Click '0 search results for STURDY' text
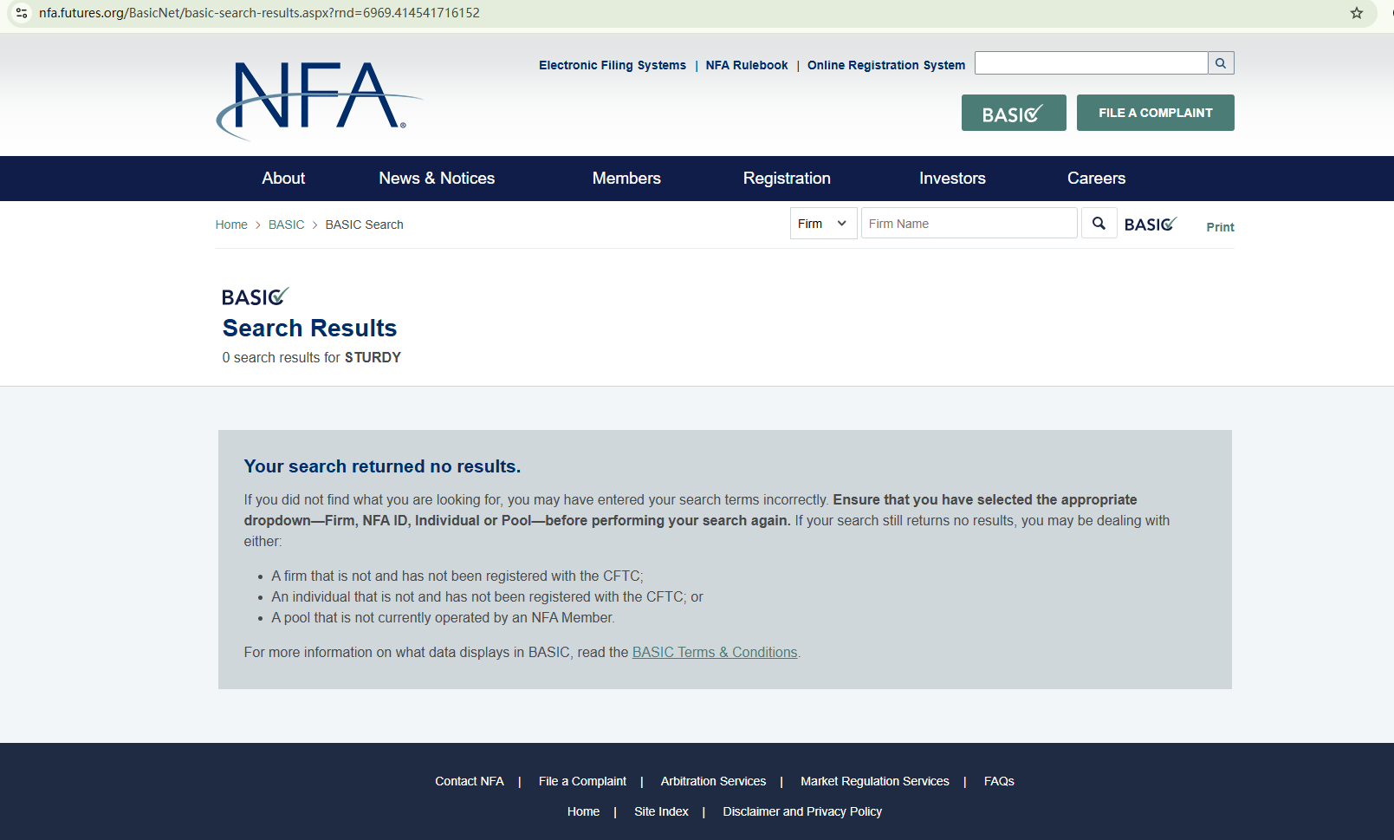Image resolution: width=1394 pixels, height=840 pixels. point(312,357)
